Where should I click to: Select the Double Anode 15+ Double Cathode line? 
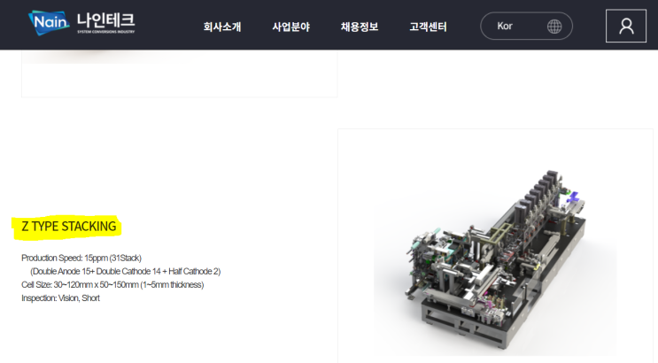[125, 272]
